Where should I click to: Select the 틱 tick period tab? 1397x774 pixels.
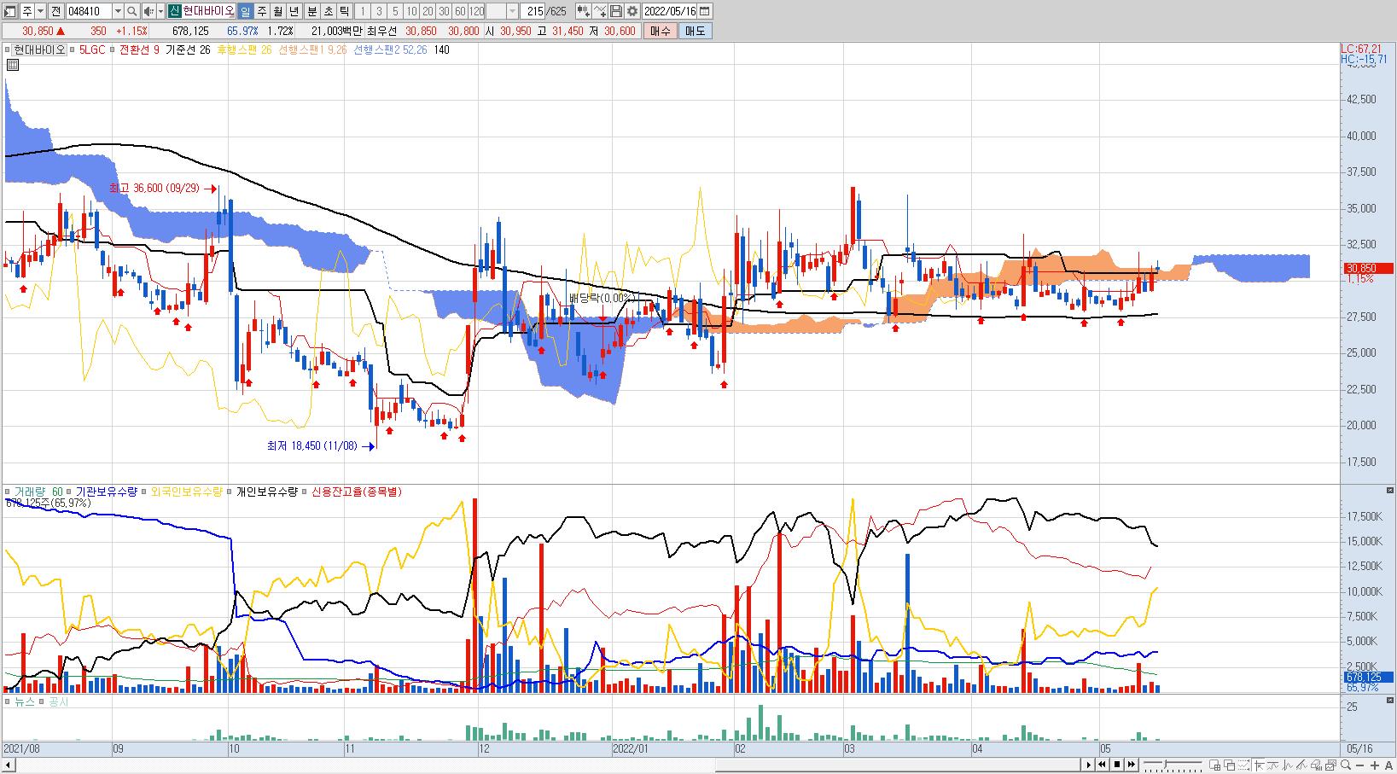point(344,11)
